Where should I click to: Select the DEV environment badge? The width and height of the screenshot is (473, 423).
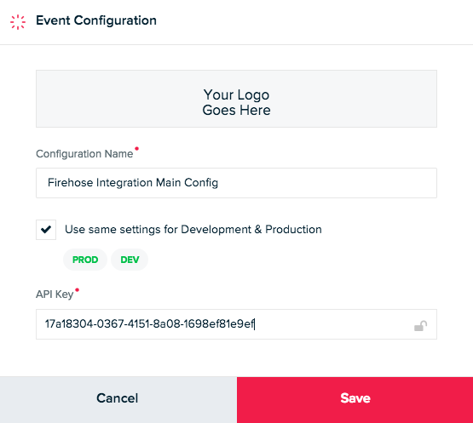point(130,260)
